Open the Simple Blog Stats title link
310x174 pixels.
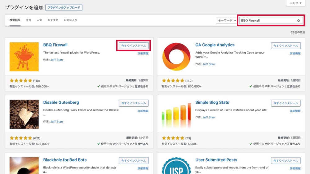212,103
